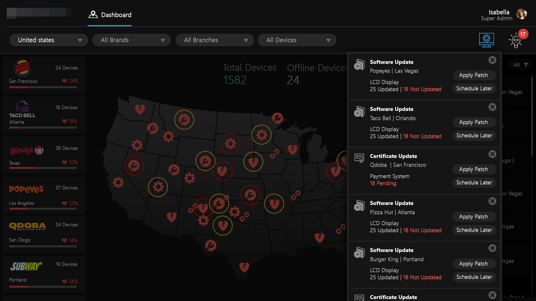Apply Patch for Pizza Hut Atlanta
This screenshot has height=301, width=536.
474,217
